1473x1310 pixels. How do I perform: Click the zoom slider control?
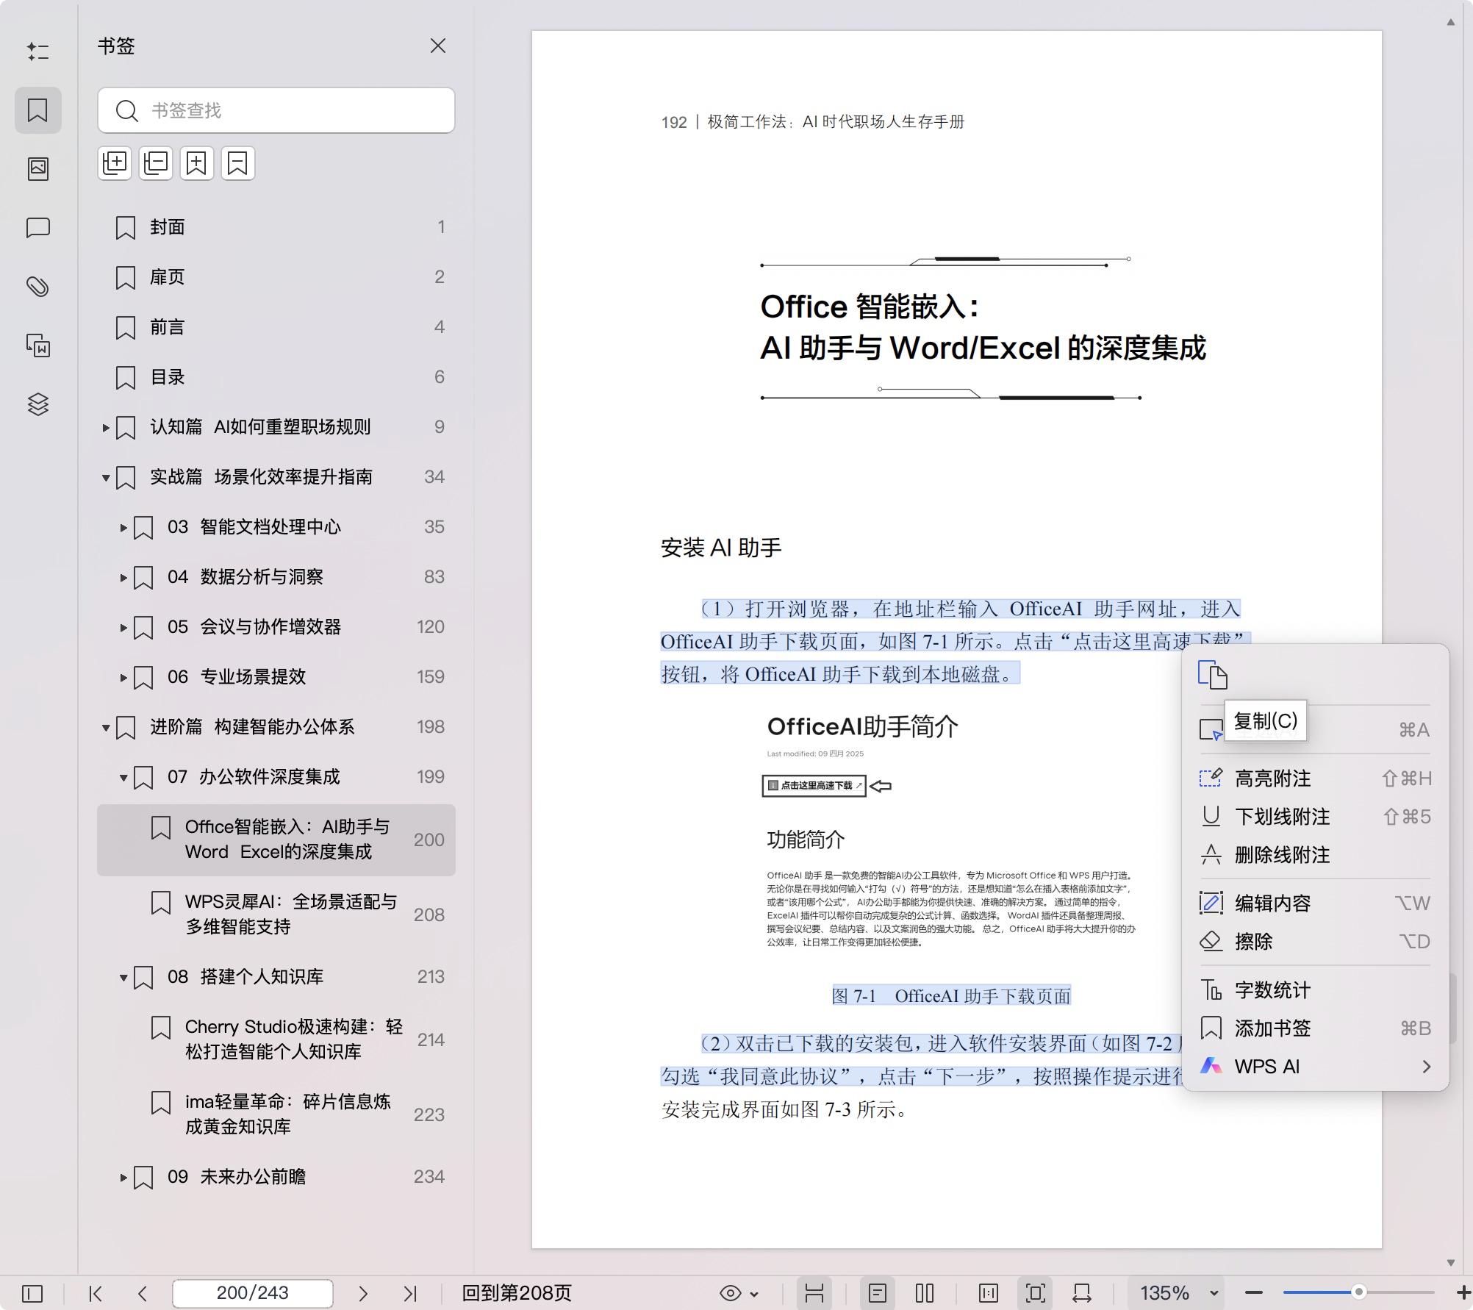coord(1360,1292)
